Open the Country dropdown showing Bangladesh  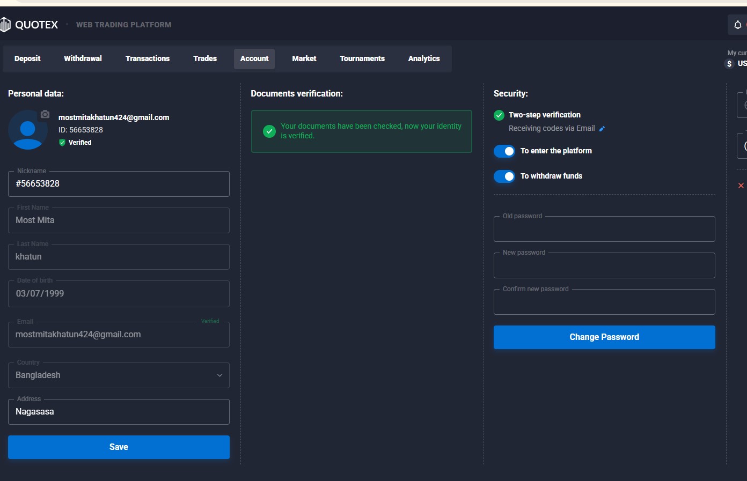119,375
